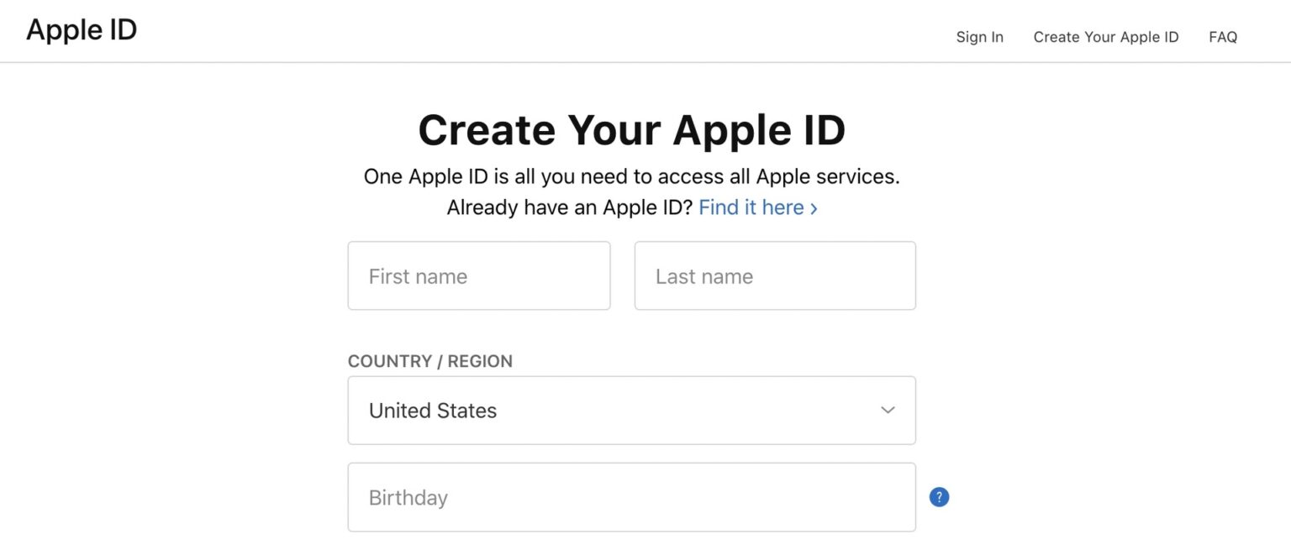This screenshot has height=555, width=1291.
Task: Click the arrow icon next to Find it here
Action: click(x=813, y=207)
